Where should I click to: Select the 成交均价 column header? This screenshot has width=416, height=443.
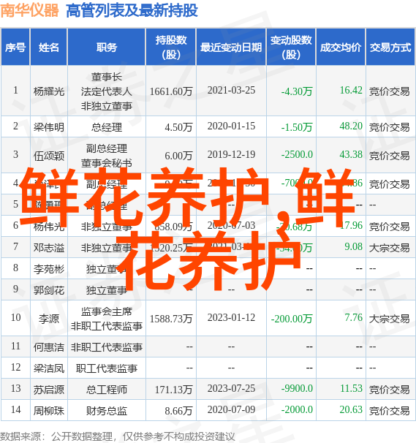[x=341, y=47]
